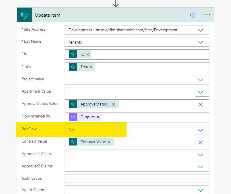The image size is (231, 194).
Task: Clear the Contract Value field with X
Action: click(x=201, y=142)
